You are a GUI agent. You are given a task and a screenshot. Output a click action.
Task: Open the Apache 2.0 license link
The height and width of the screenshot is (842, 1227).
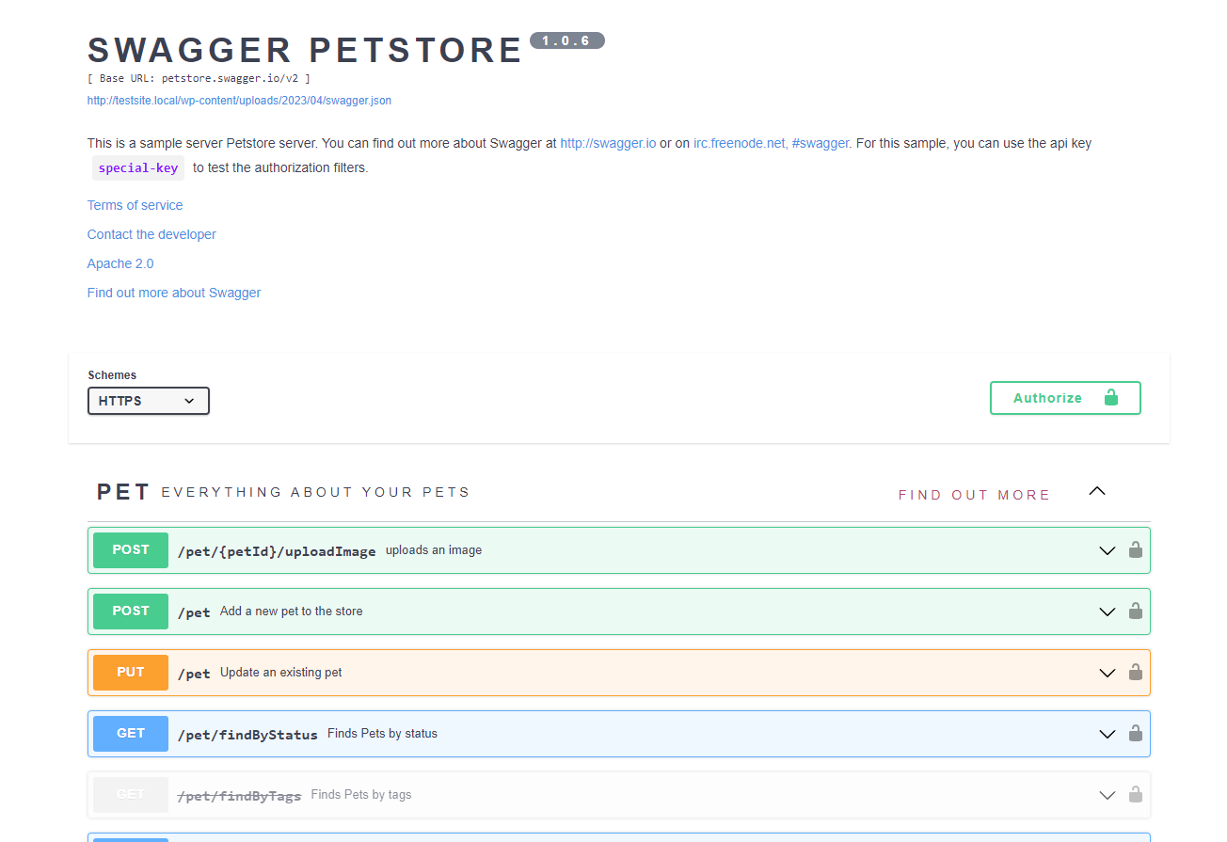[120, 263]
